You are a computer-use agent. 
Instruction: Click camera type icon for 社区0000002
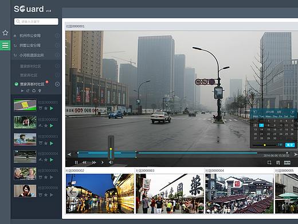(x=40, y=126)
